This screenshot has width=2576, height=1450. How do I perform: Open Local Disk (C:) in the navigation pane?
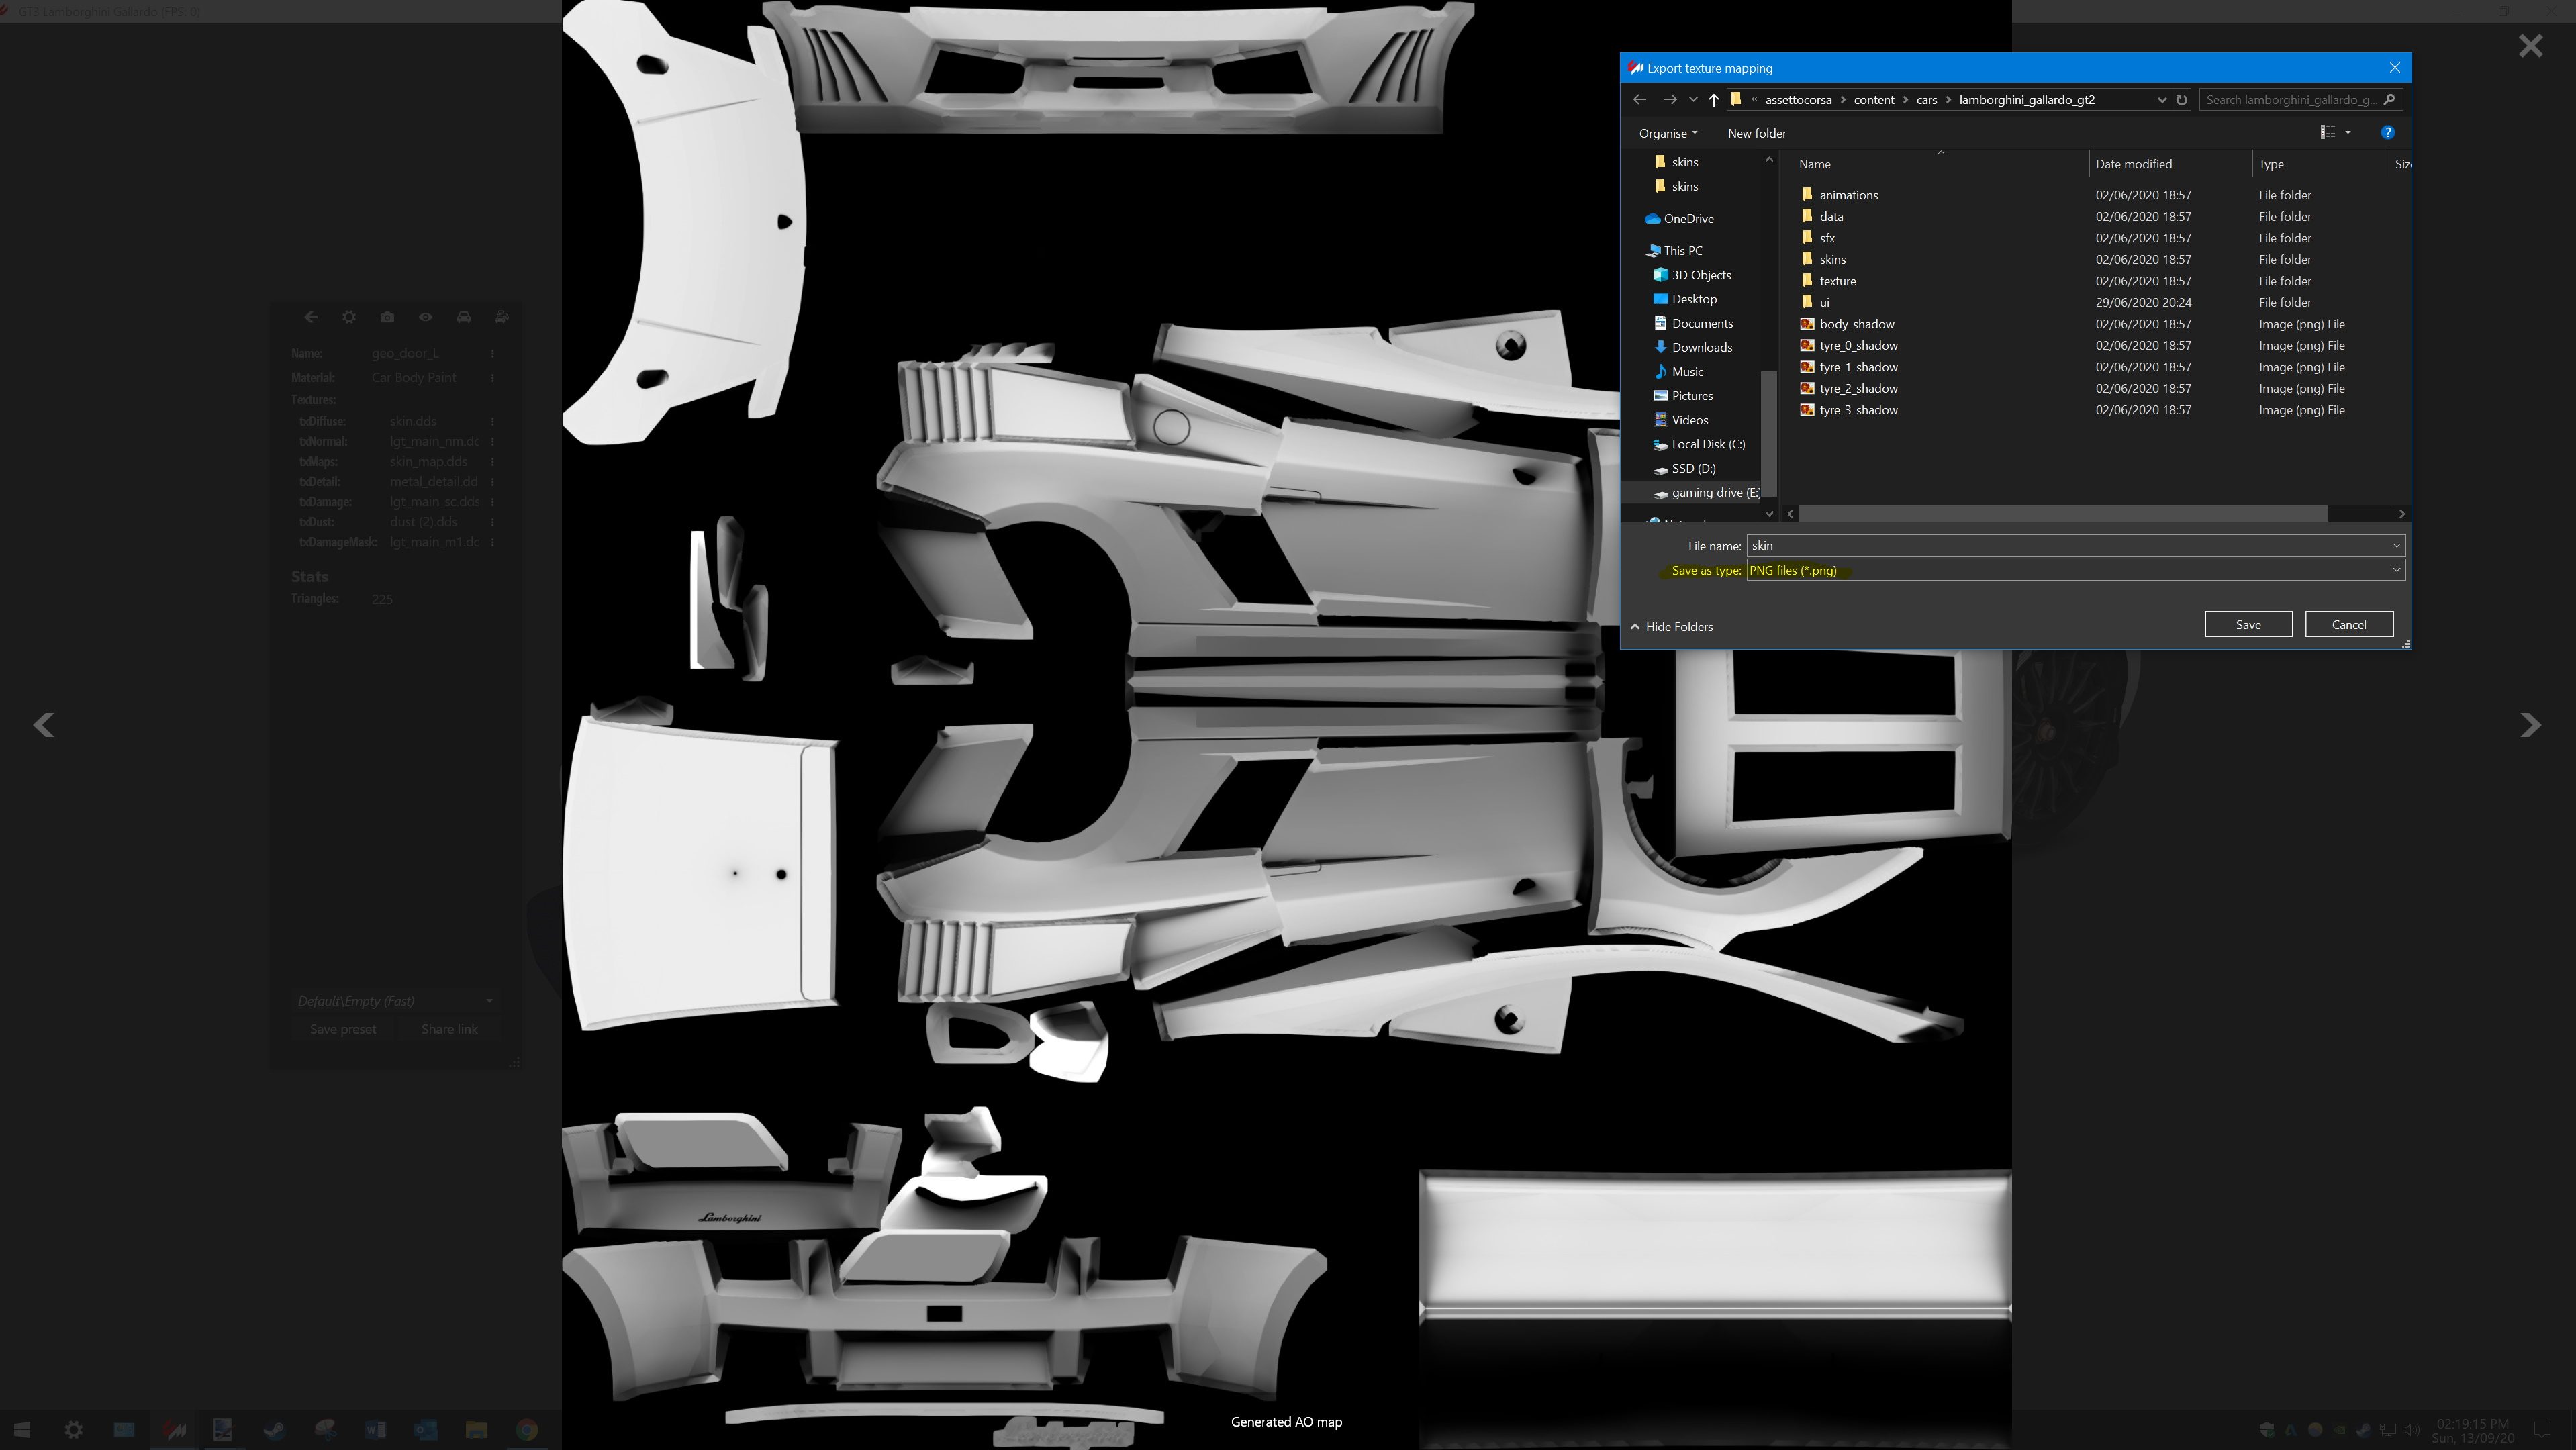(1708, 444)
